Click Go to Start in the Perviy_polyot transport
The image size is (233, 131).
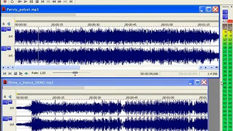4,74
